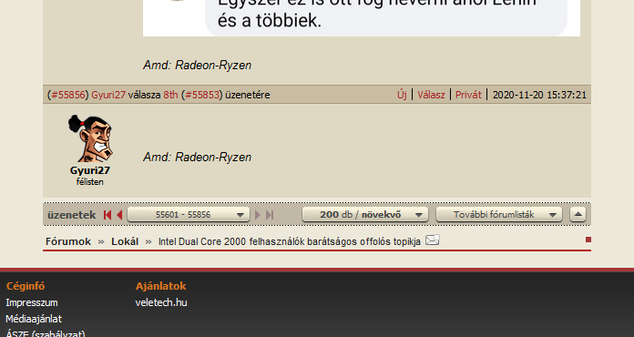This screenshot has width=634, height=337.
Task: Open the 200 db / növekvő dropdown
Action: point(365,214)
